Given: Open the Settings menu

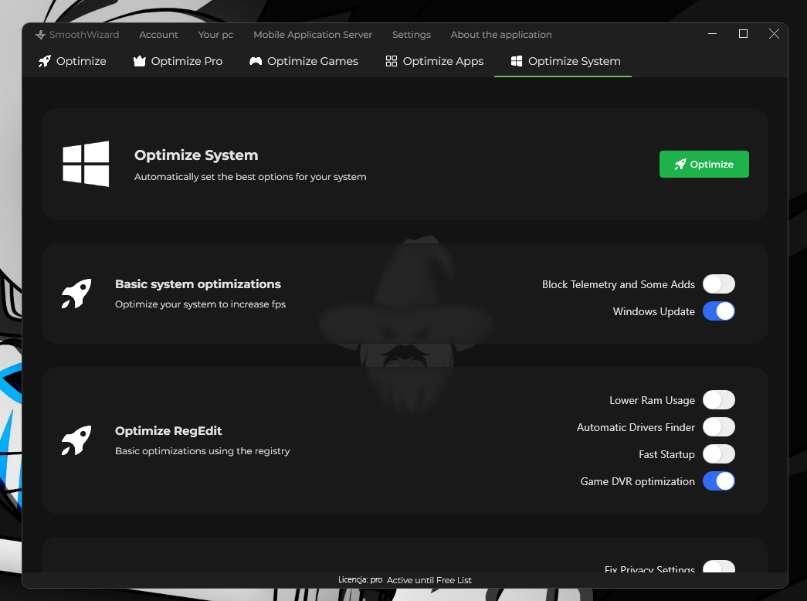Looking at the screenshot, I should pos(411,35).
